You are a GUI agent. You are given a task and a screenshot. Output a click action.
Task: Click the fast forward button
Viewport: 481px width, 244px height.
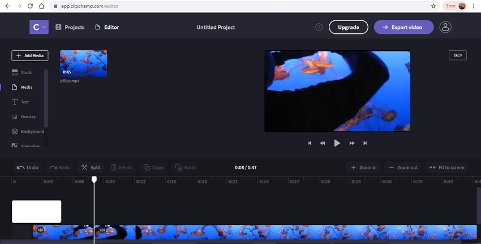(x=352, y=143)
